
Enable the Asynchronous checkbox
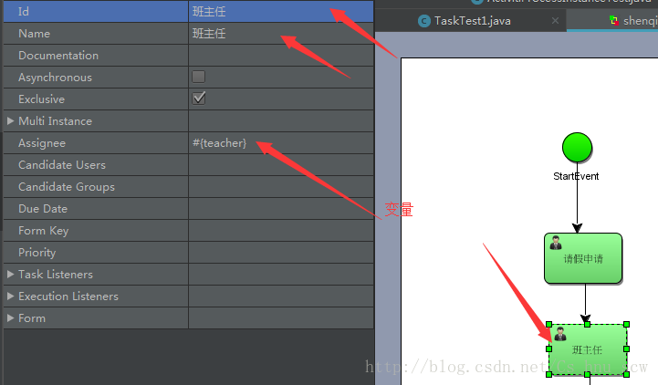point(198,77)
